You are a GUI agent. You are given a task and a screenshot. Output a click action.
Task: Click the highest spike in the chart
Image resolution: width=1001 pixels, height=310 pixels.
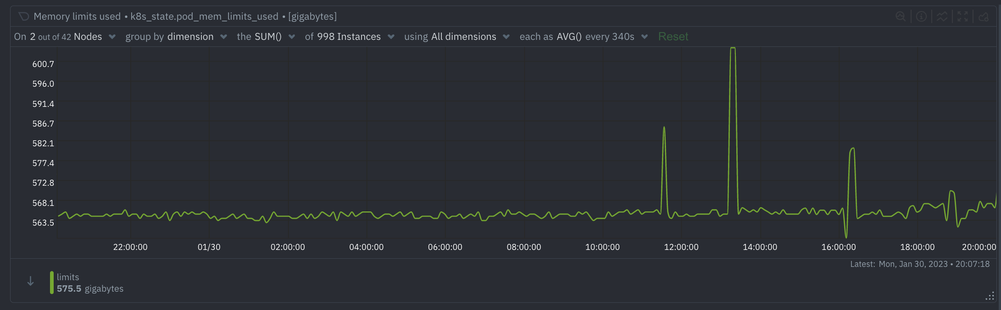pyautogui.click(x=733, y=49)
